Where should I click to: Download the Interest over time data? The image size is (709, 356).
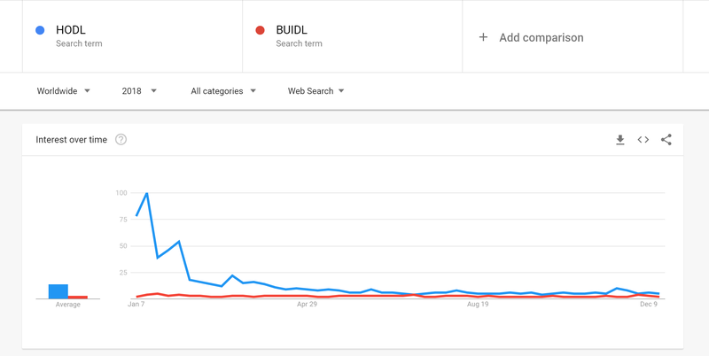point(620,140)
